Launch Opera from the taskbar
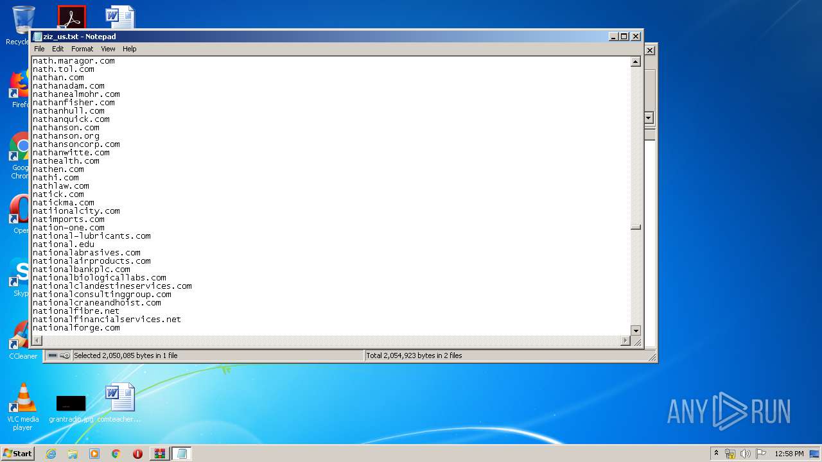Viewport: 822px width, 462px height. coord(137,454)
